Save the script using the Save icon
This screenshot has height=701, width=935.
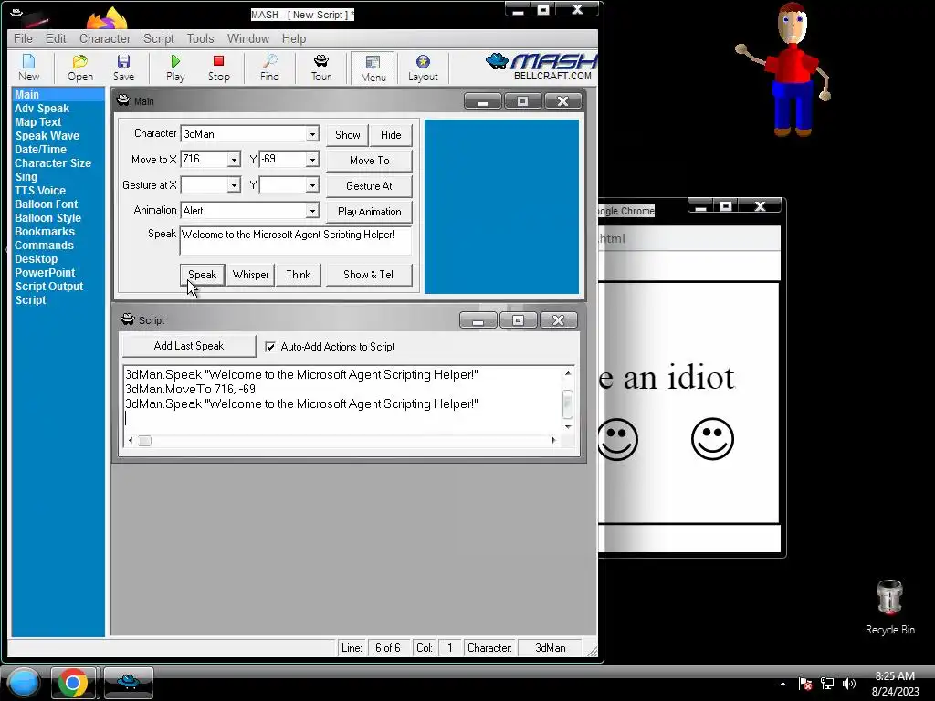point(123,68)
